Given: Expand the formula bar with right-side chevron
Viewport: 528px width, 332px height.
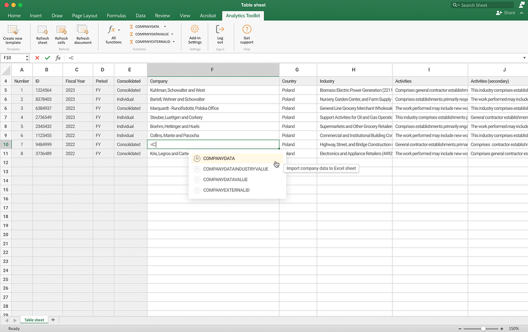Looking at the screenshot, I should click(x=524, y=58).
